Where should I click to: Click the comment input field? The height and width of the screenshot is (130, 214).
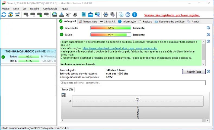(133, 83)
